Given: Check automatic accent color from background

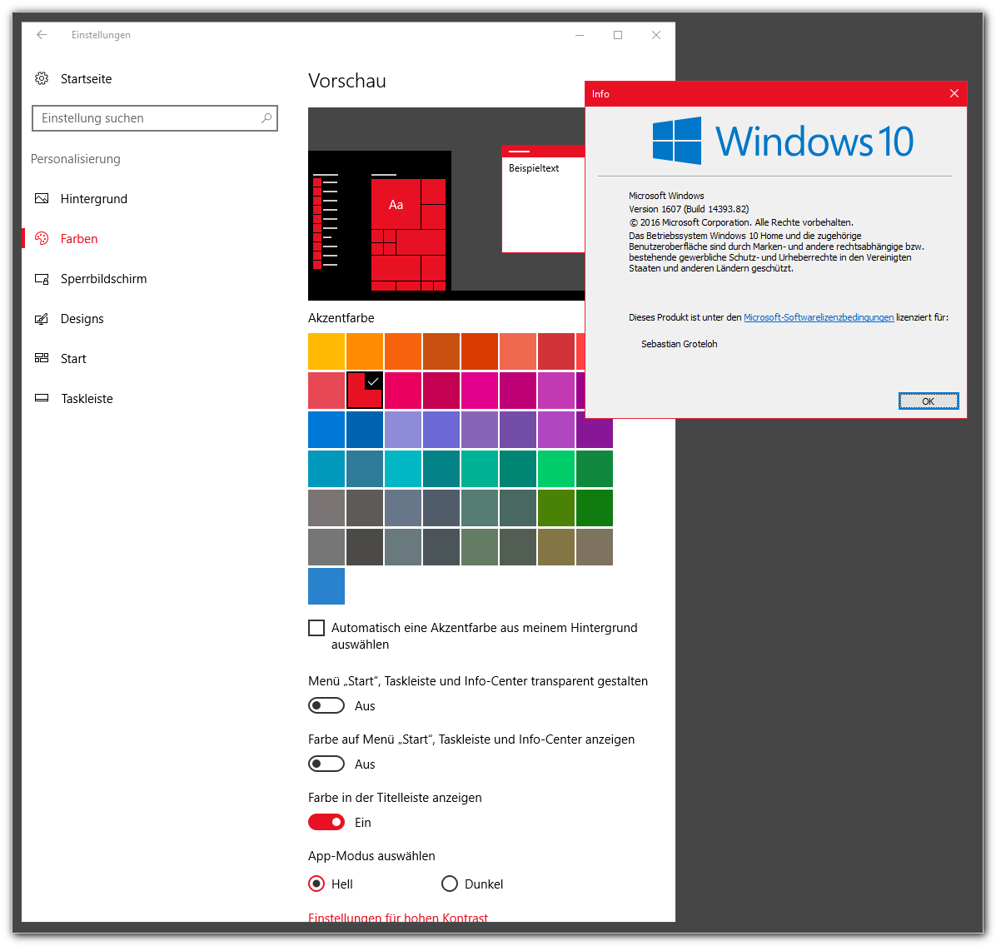Looking at the screenshot, I should tap(316, 628).
